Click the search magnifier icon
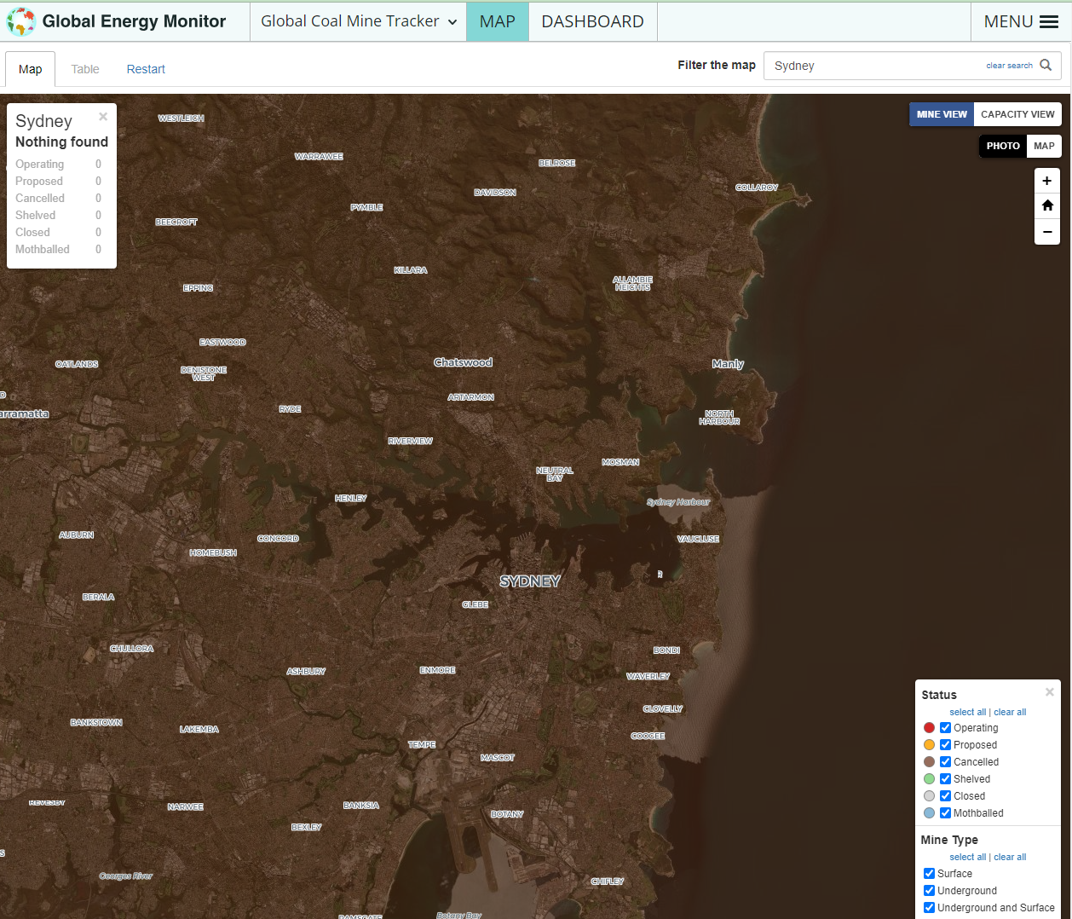The image size is (1072, 919). [1046, 66]
